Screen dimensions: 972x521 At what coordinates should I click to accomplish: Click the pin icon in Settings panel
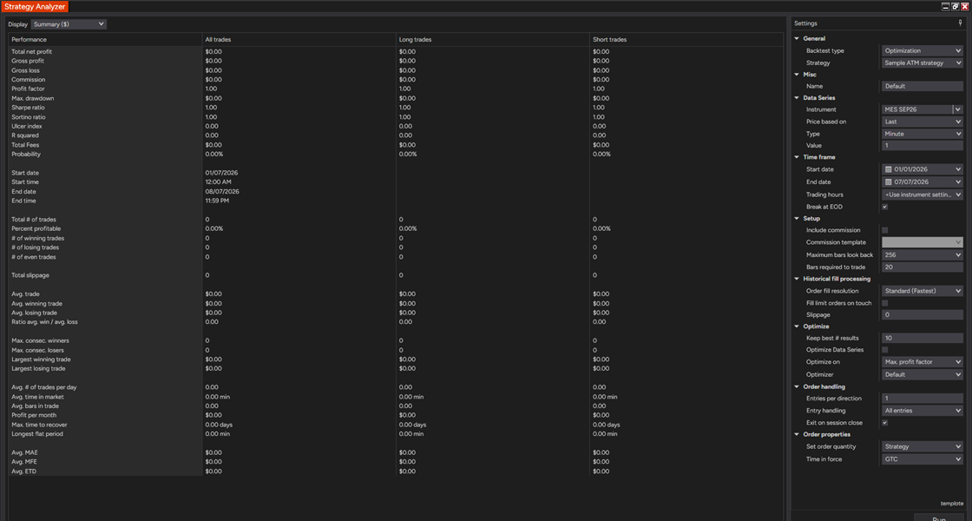[960, 23]
